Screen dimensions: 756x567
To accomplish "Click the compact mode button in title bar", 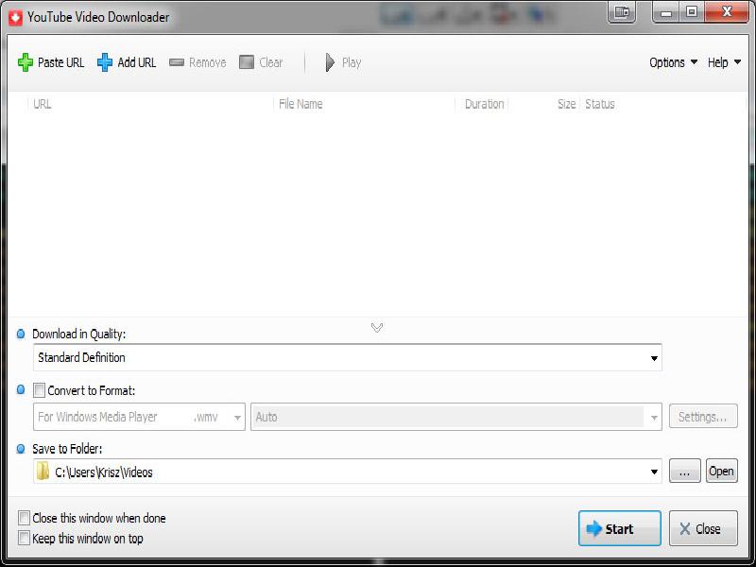I will [x=622, y=12].
